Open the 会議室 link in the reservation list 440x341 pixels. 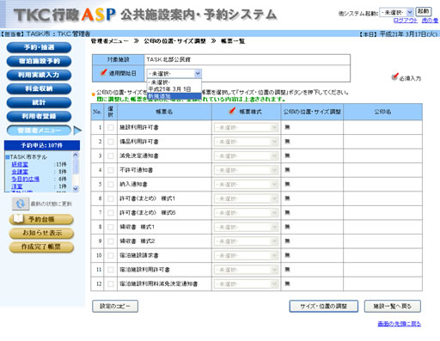(x=20, y=172)
